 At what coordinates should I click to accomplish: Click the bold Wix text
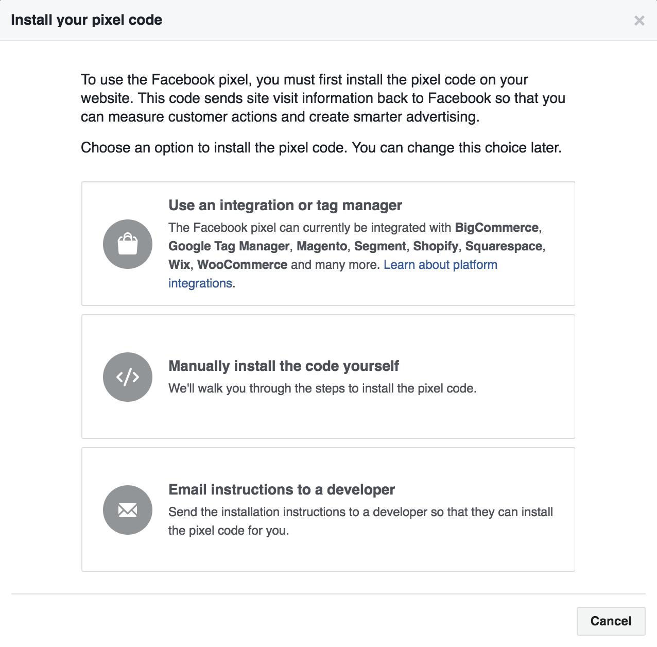click(179, 265)
